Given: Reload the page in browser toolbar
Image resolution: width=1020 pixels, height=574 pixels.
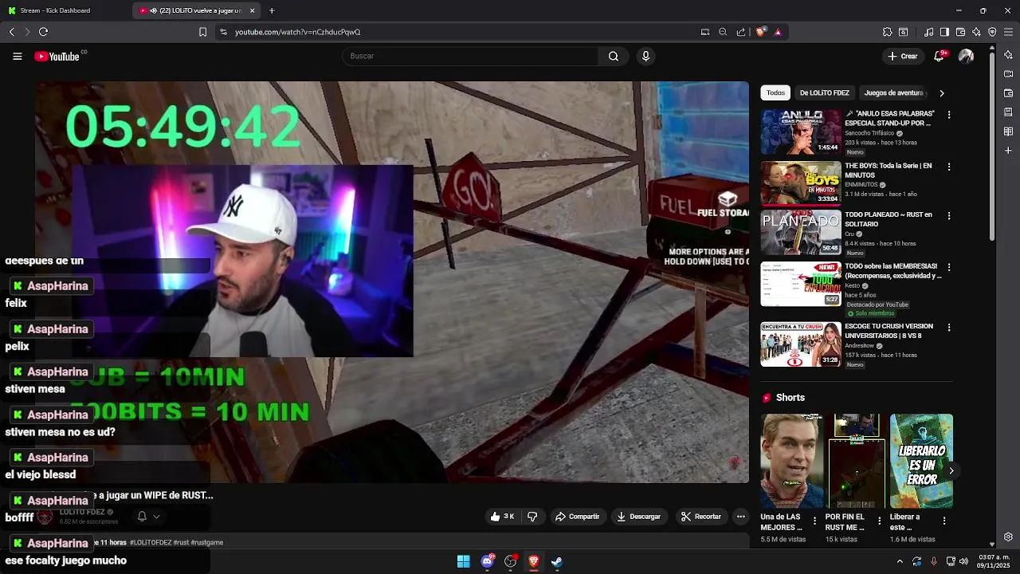Looking at the screenshot, I should (43, 32).
